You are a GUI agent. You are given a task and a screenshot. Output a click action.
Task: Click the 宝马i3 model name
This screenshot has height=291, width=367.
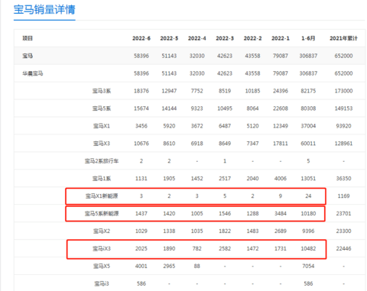point(102,283)
